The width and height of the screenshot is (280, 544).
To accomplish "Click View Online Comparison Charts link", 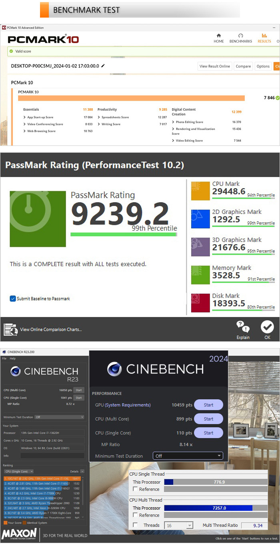I will (51, 329).
